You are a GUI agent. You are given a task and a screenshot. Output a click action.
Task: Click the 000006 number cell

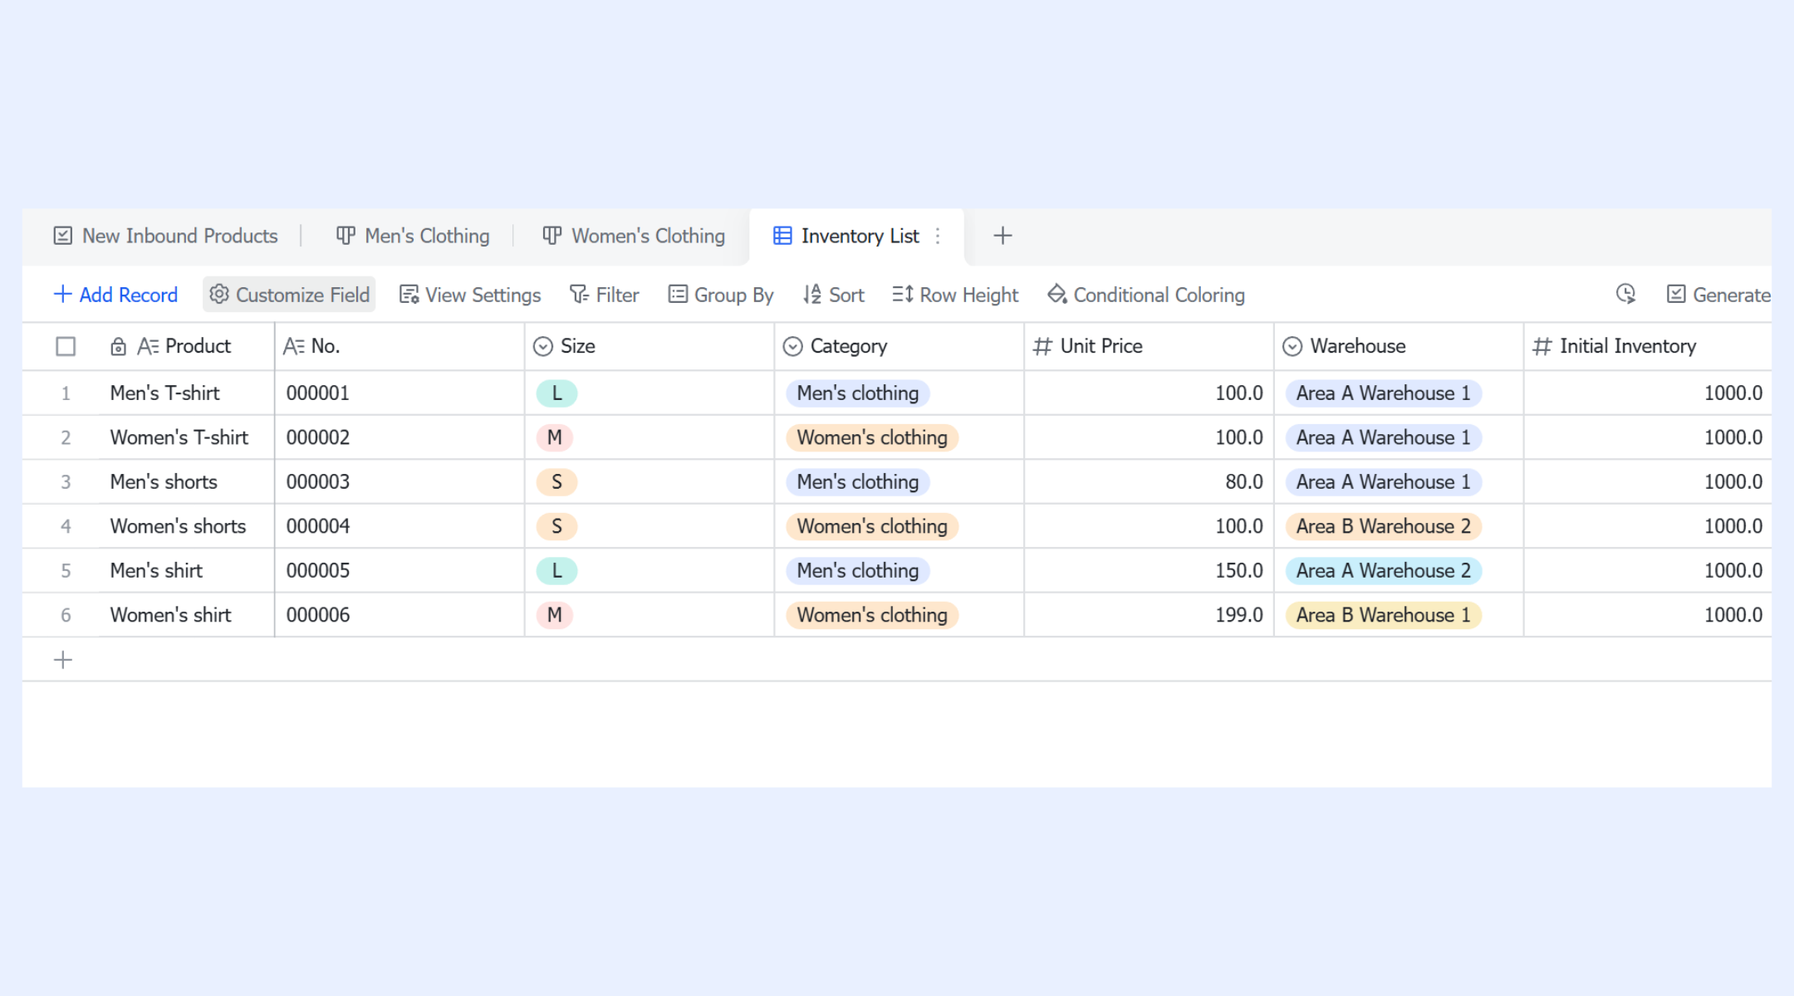tap(399, 615)
